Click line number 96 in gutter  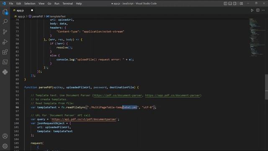click(17, 107)
